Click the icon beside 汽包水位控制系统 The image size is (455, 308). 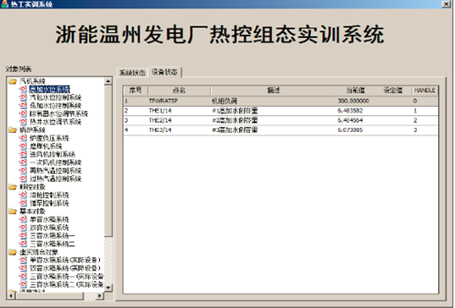(23, 97)
